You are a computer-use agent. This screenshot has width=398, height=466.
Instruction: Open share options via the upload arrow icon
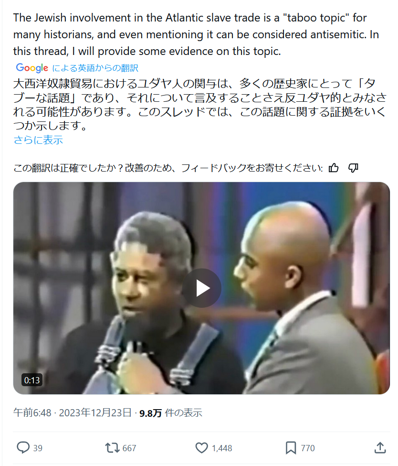380,447
